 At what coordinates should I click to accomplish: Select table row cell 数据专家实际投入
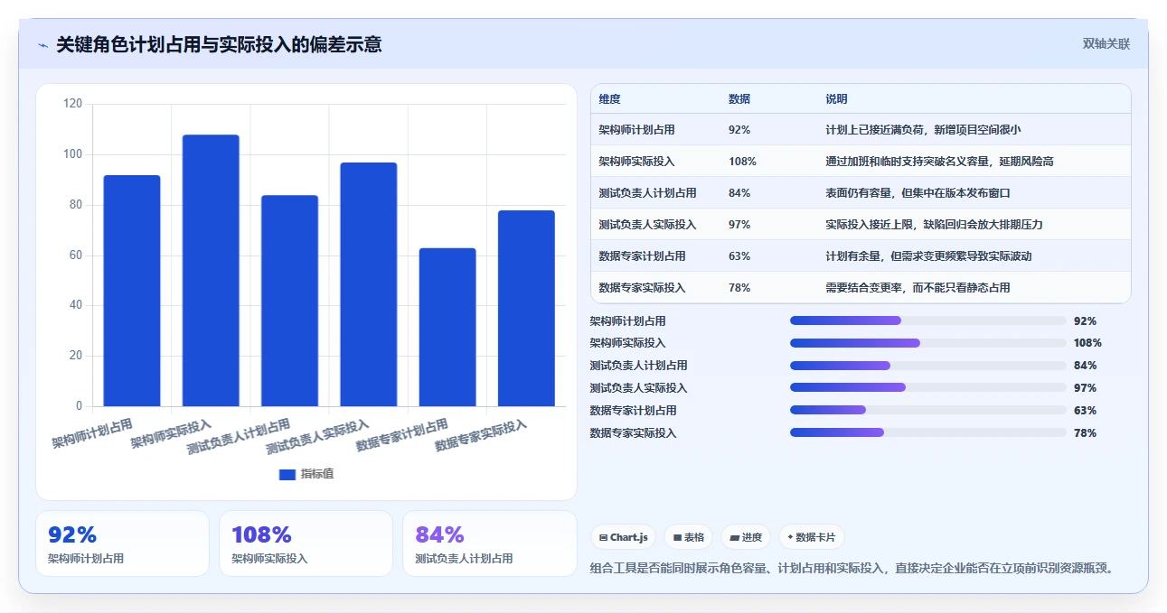(642, 288)
